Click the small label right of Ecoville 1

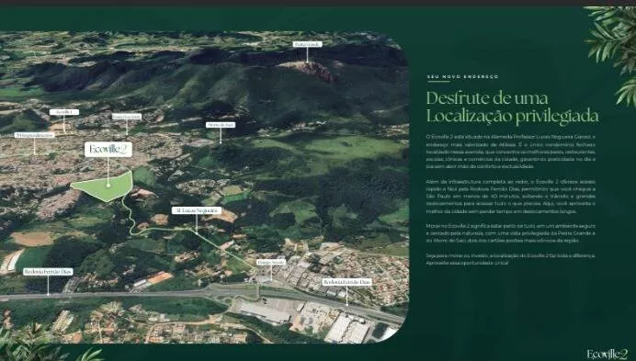coord(127,117)
